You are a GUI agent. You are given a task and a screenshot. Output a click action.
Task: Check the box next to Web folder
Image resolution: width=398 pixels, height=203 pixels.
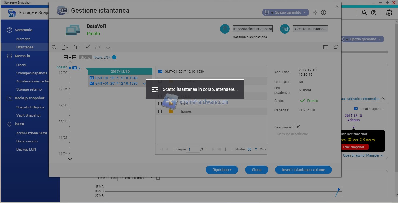[x=160, y=104]
